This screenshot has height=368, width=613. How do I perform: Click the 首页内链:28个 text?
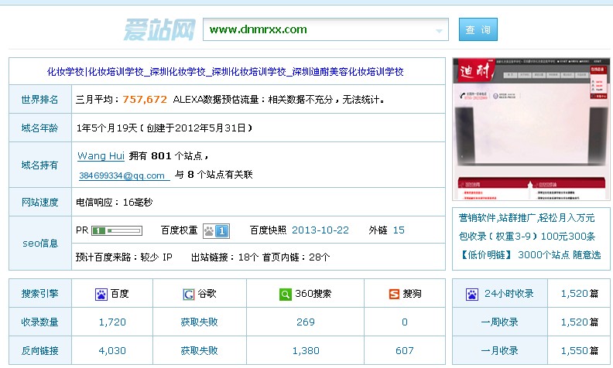(296, 257)
